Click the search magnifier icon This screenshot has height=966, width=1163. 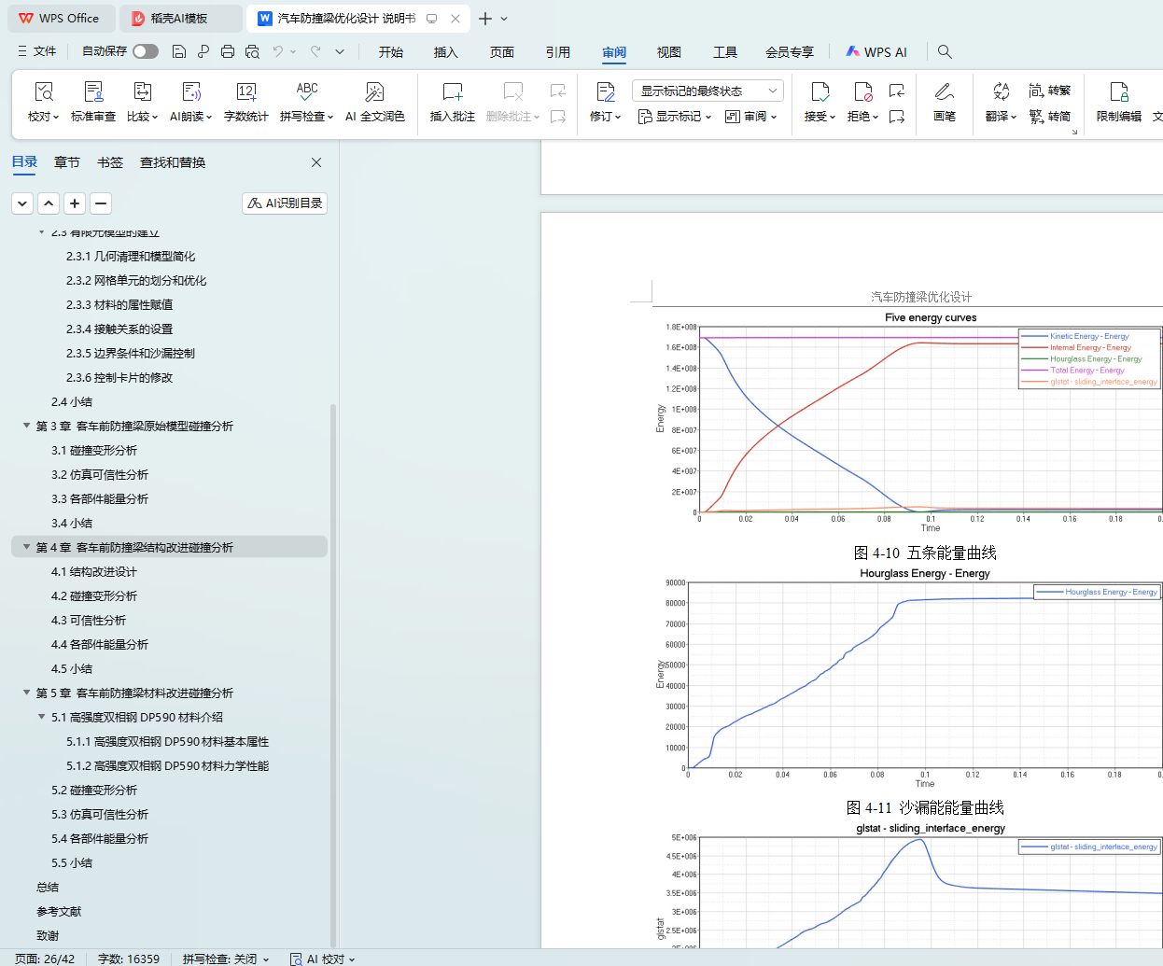pyautogui.click(x=945, y=51)
